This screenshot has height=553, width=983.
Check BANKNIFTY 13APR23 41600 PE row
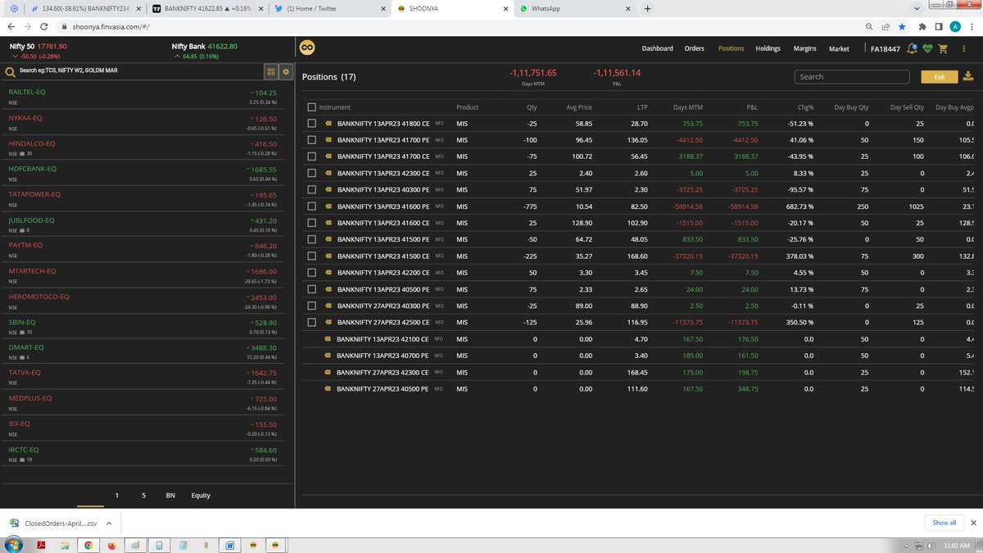311,206
